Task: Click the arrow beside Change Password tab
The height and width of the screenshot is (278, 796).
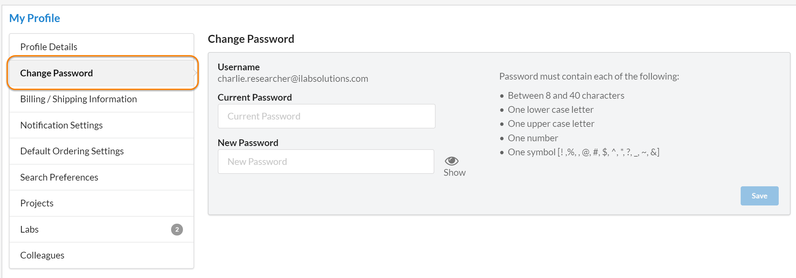Action: [195, 73]
